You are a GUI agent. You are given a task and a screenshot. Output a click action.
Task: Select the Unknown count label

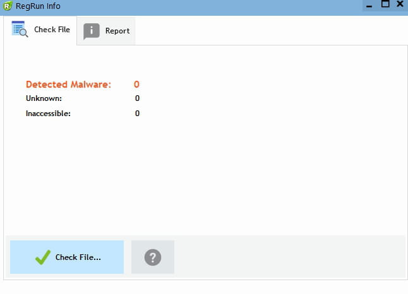click(x=44, y=98)
